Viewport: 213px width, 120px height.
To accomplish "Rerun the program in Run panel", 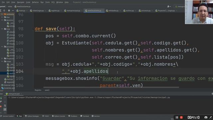I will point(1,98).
